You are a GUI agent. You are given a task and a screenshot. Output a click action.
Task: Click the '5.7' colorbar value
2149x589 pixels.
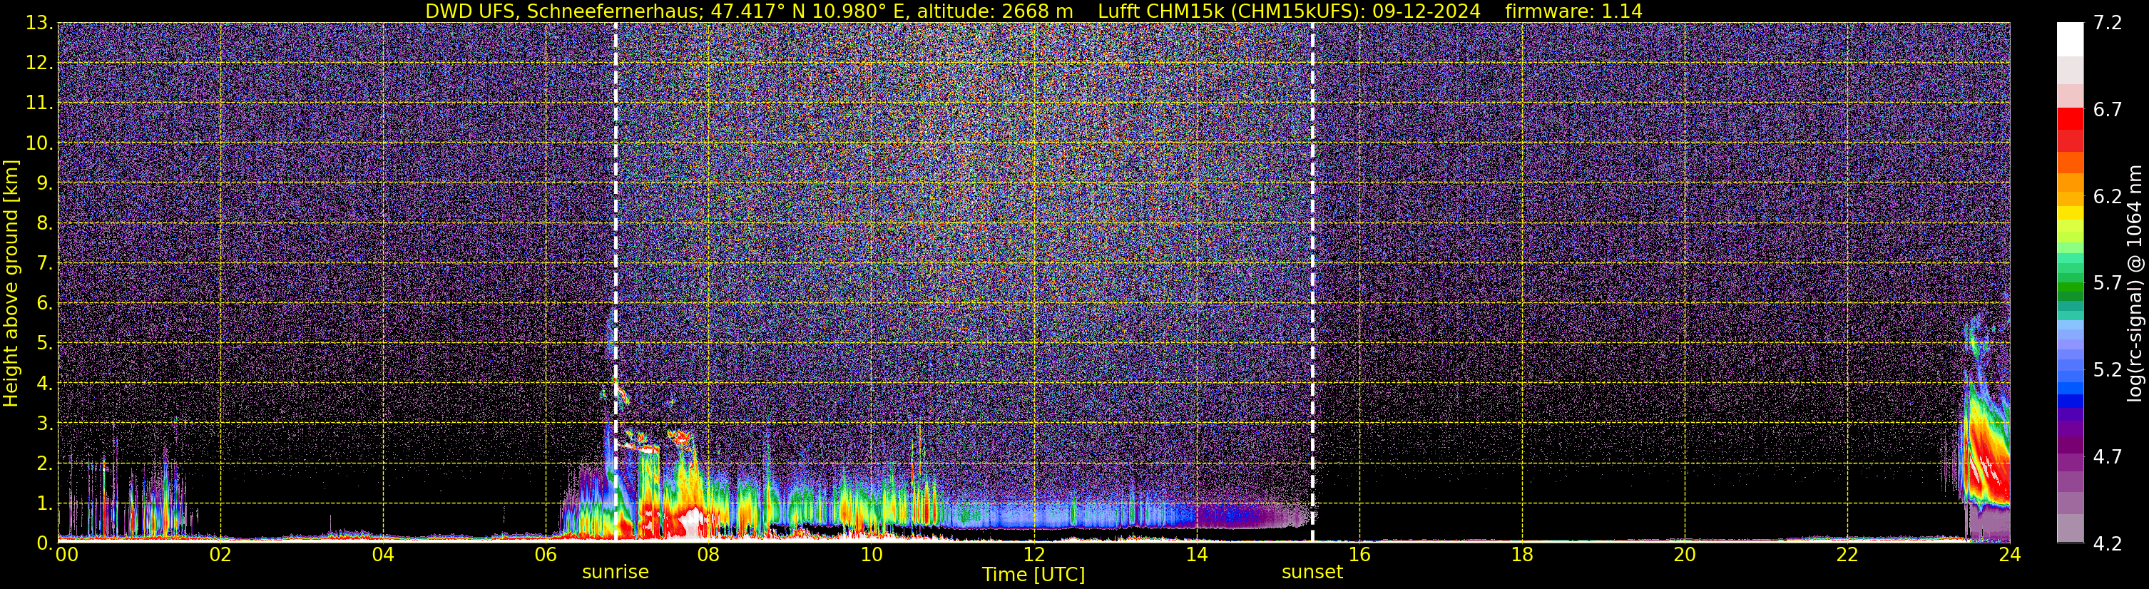click(x=2108, y=284)
